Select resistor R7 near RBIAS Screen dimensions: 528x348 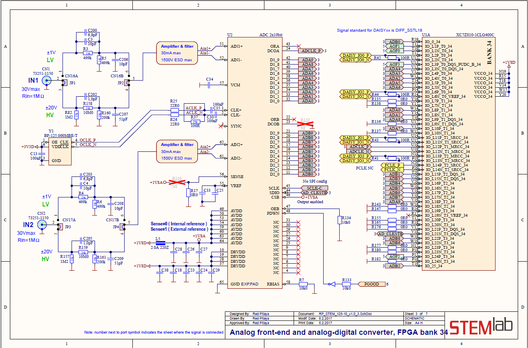point(303,284)
